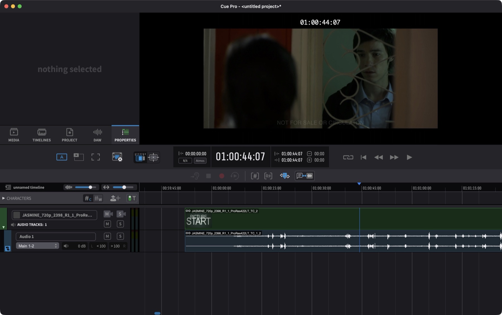Screen dimensions: 502x315
Task: Click the stop square button
Action: click(208, 176)
